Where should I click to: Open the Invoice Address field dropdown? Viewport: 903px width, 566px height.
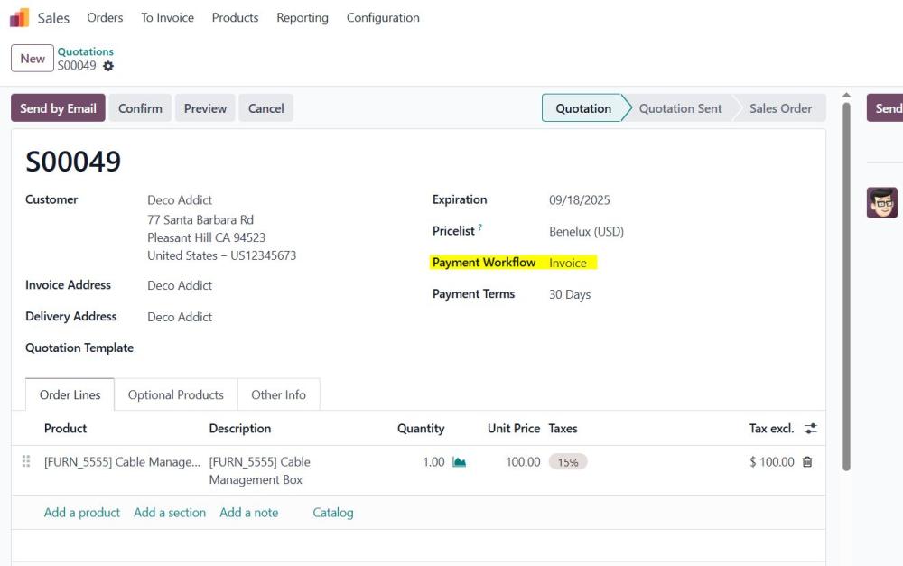click(180, 285)
